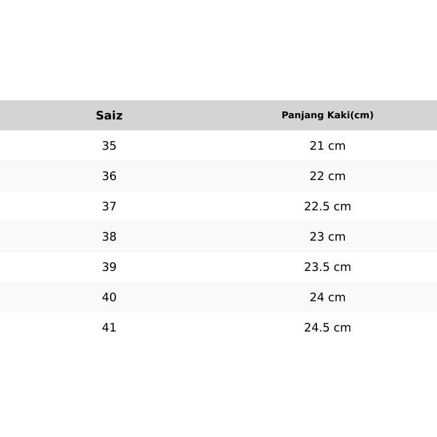Select the size 39 cell

point(109,267)
